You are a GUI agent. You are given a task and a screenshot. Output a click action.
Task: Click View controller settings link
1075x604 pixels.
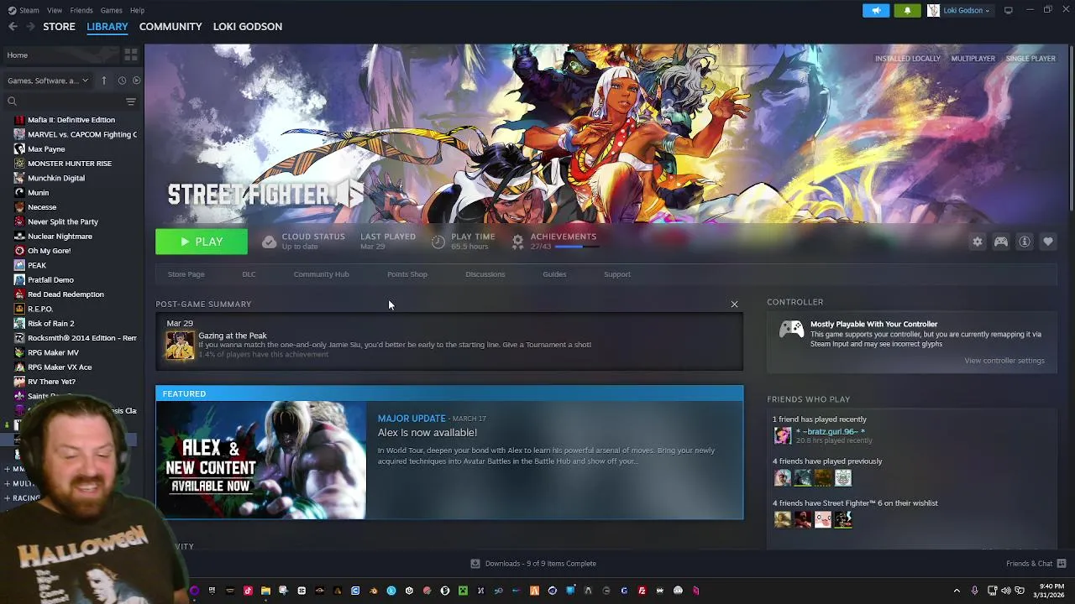(1004, 361)
